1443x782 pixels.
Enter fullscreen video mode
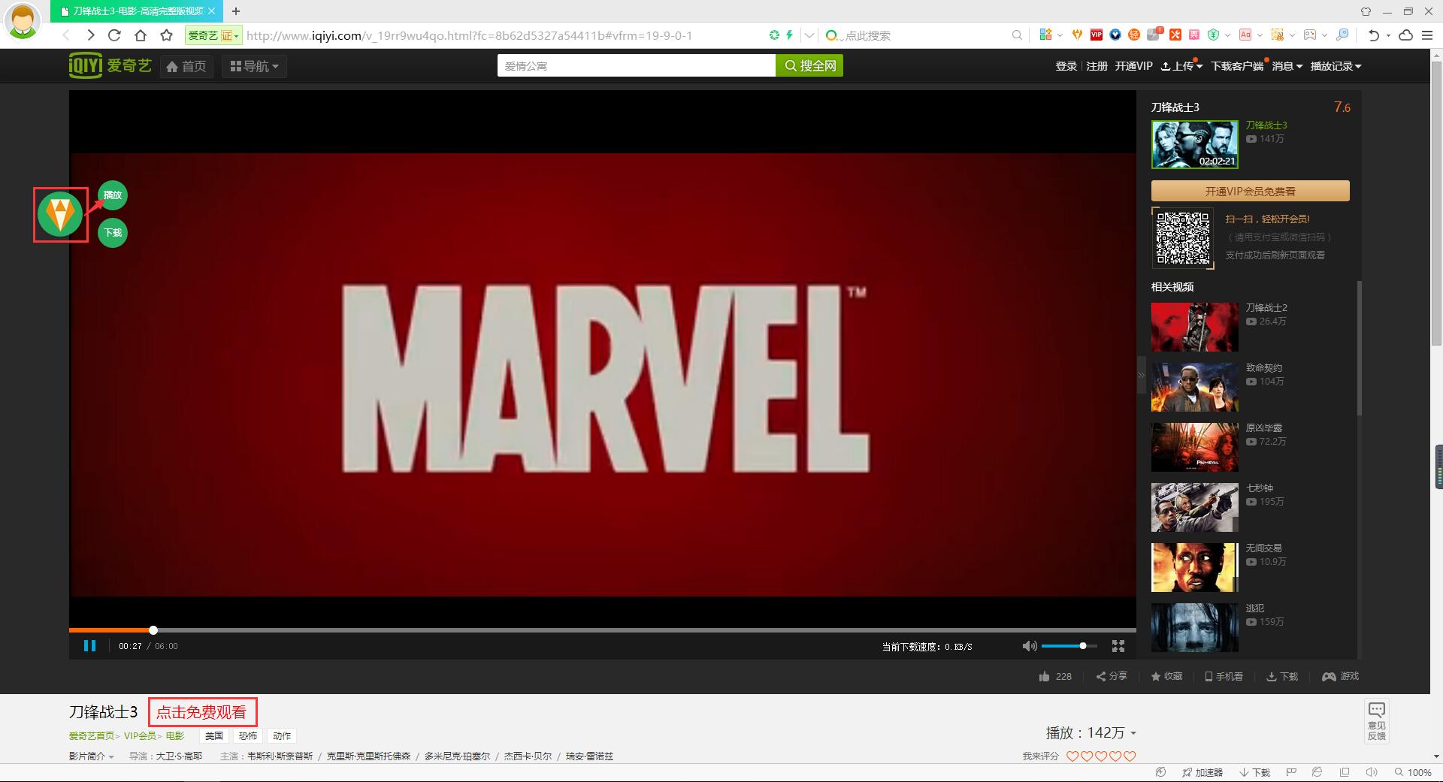pyautogui.click(x=1118, y=646)
